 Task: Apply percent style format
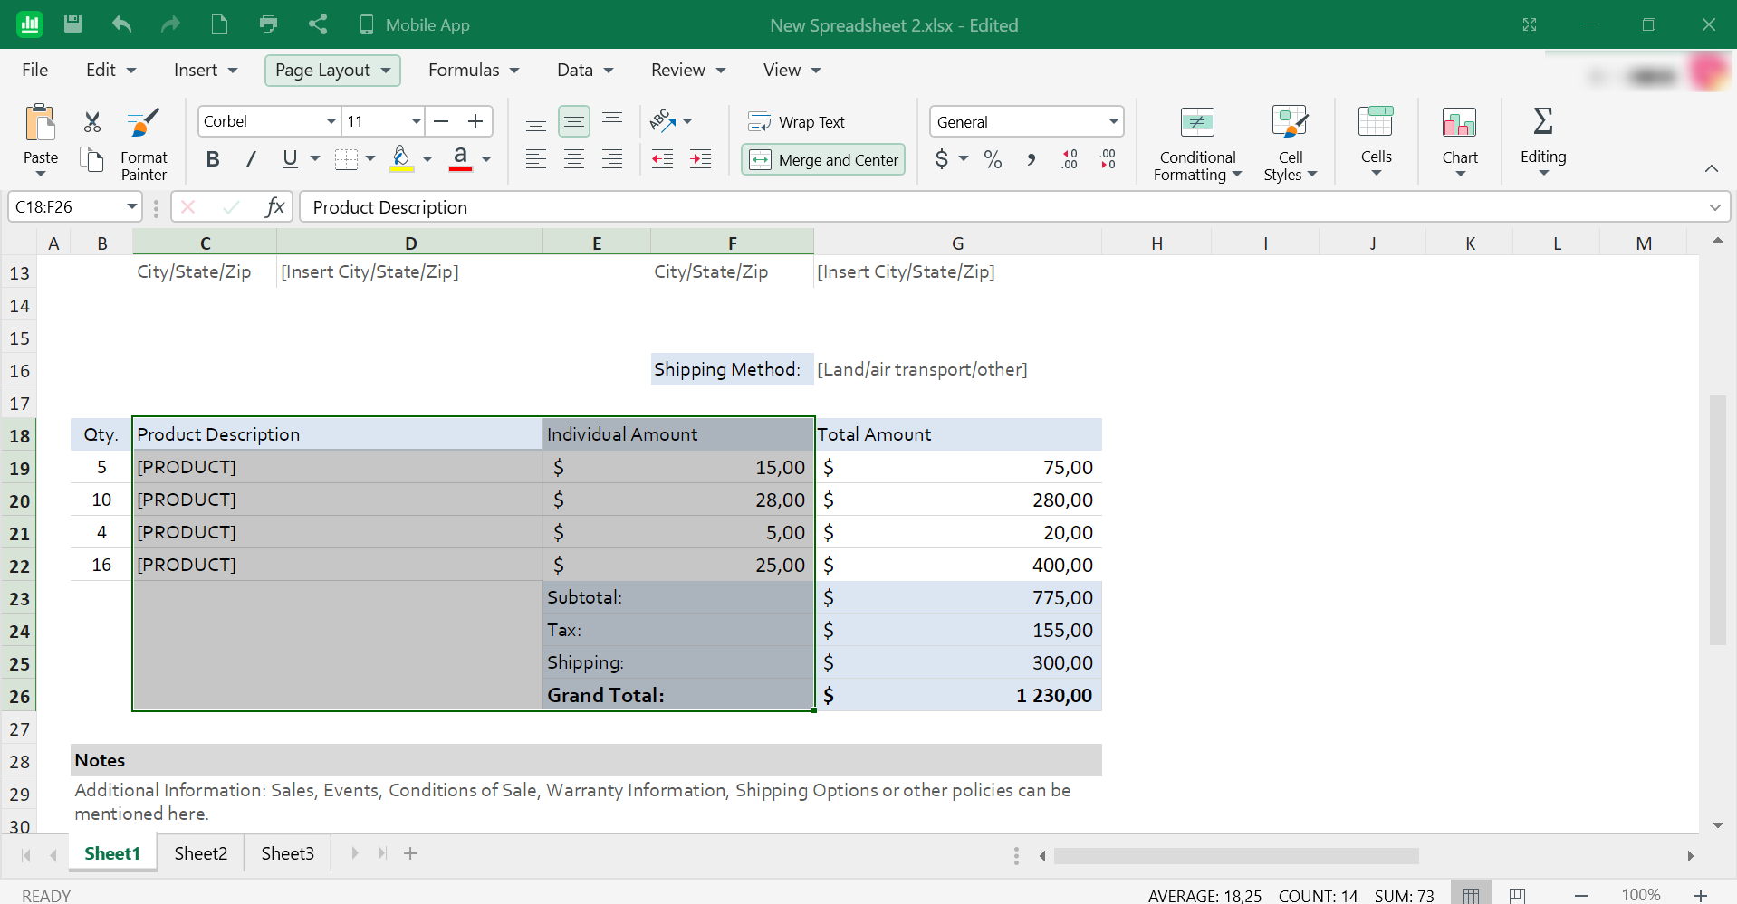click(x=993, y=160)
